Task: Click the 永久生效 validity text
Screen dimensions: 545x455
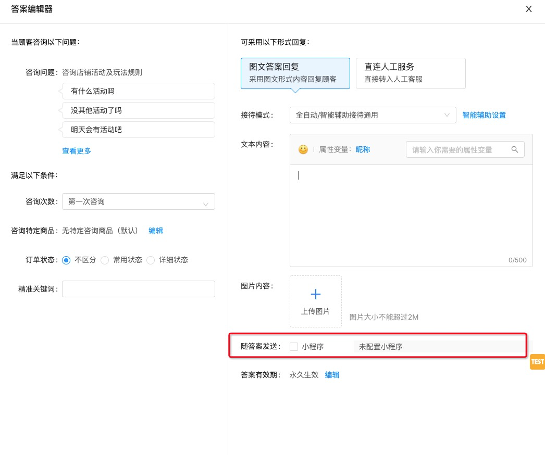Action: click(x=304, y=375)
